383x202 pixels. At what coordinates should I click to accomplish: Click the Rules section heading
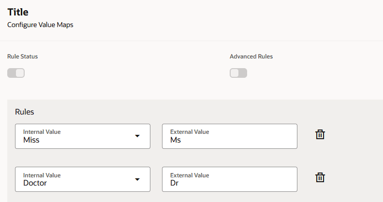coord(25,112)
